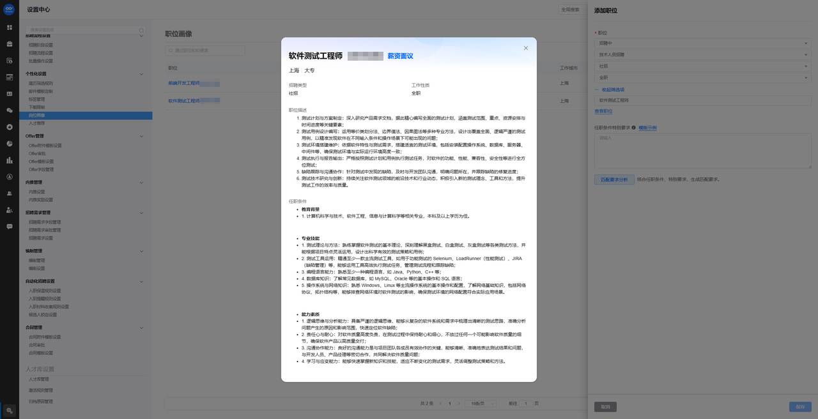Click the 薪资面议 text in popup header
Screen dimensions: 818x419
tap(400, 56)
